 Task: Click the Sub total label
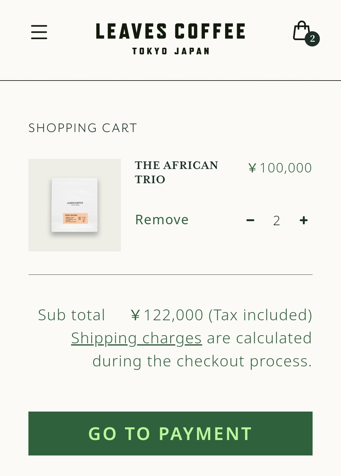pos(71,315)
